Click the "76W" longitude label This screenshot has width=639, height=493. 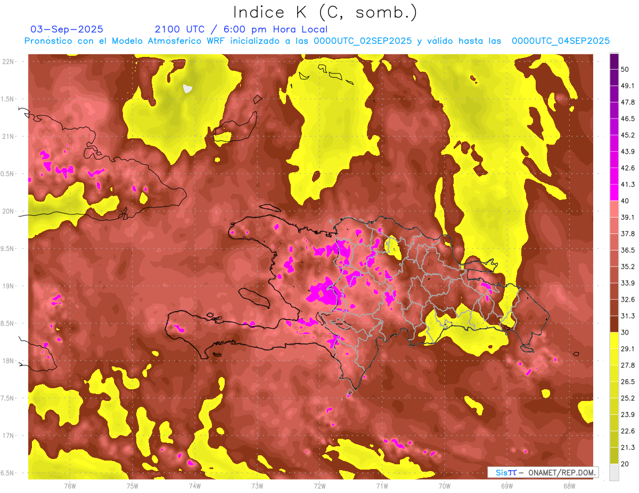click(70, 486)
